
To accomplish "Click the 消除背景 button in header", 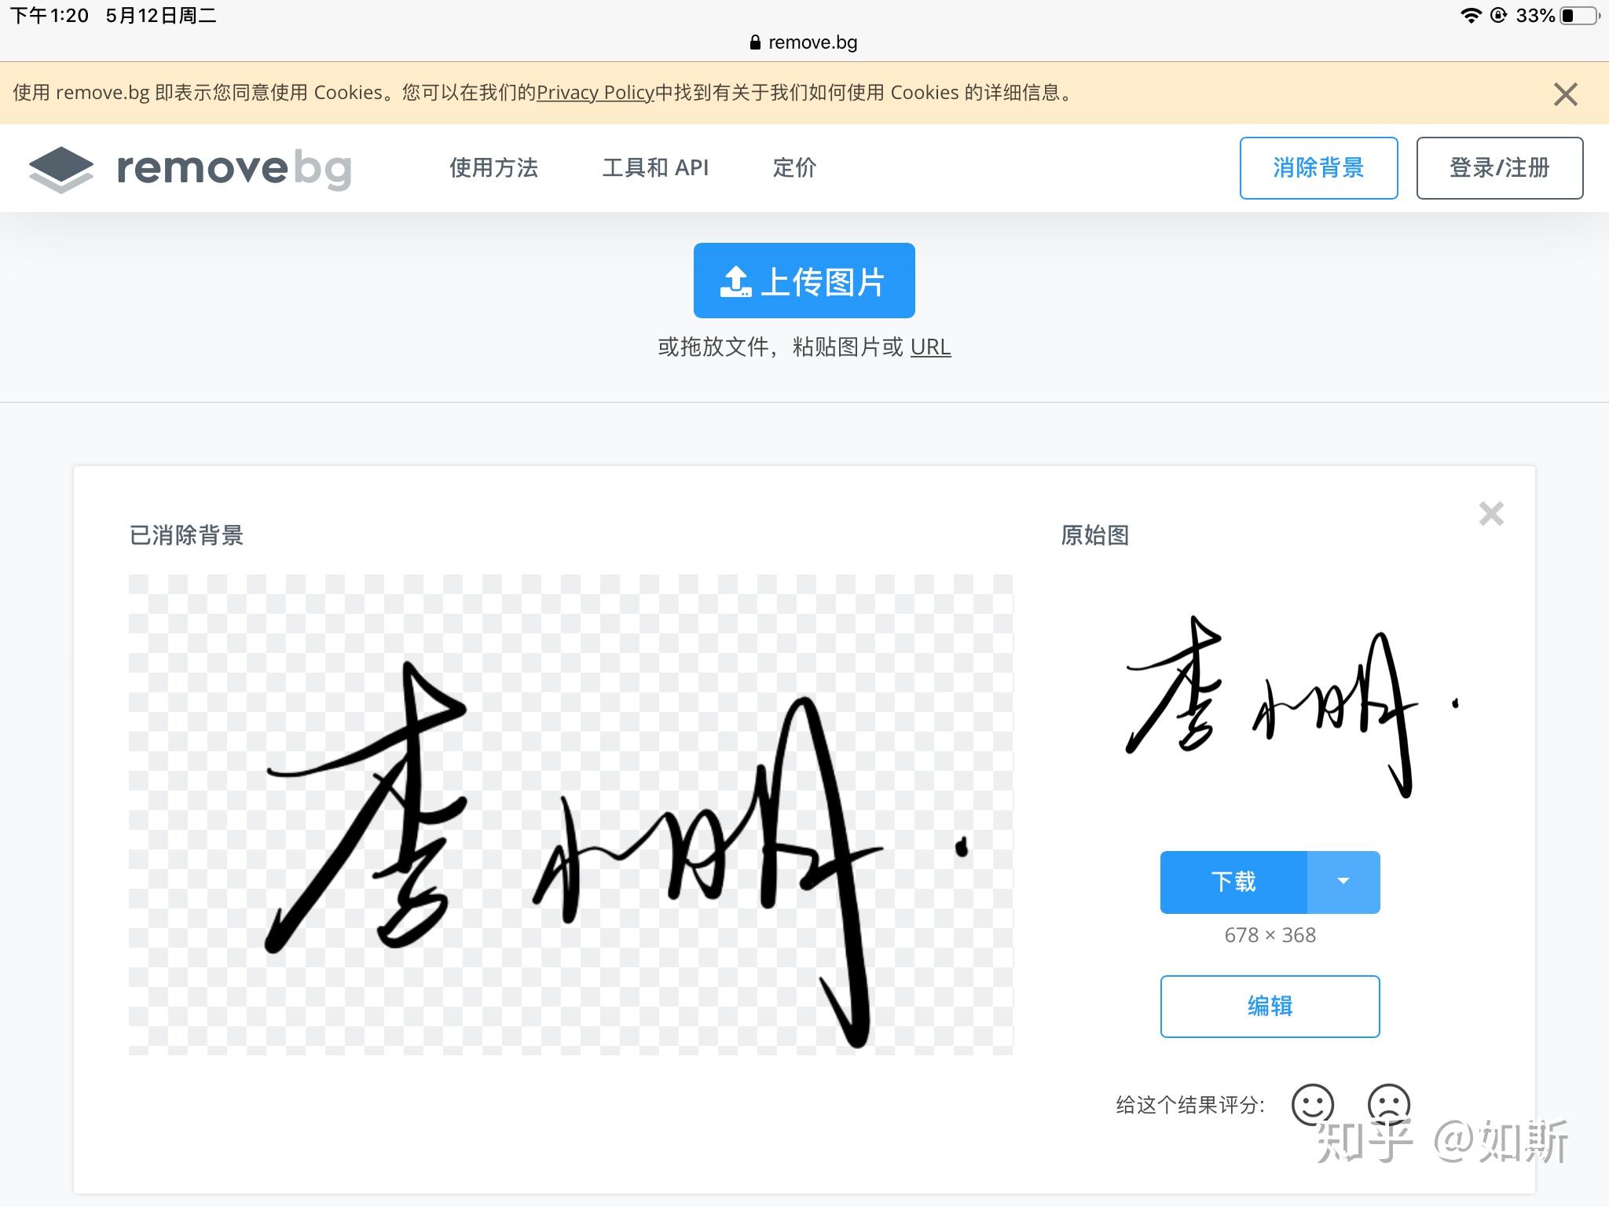I will [x=1318, y=168].
